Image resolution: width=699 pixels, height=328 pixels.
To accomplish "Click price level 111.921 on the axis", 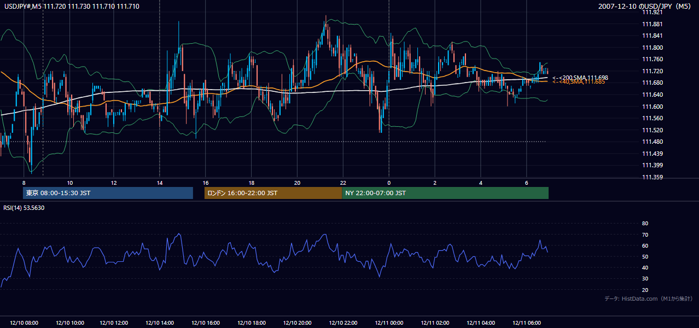I will click(x=653, y=12).
